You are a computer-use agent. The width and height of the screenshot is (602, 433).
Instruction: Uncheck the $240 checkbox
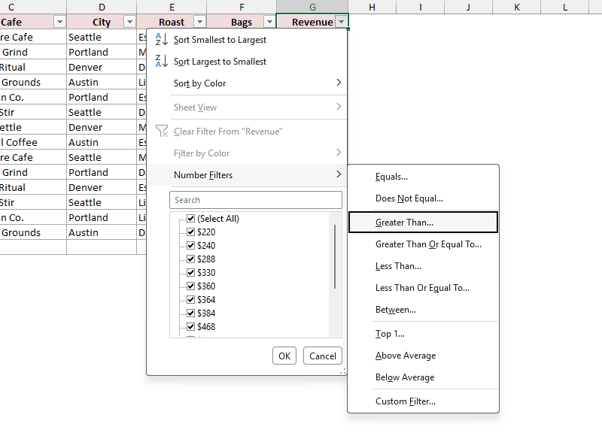click(191, 246)
